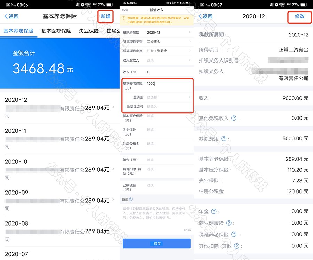Open the 所得项目类型 selector showing 工资薪金
313x260 pixels.
click(x=157, y=42)
